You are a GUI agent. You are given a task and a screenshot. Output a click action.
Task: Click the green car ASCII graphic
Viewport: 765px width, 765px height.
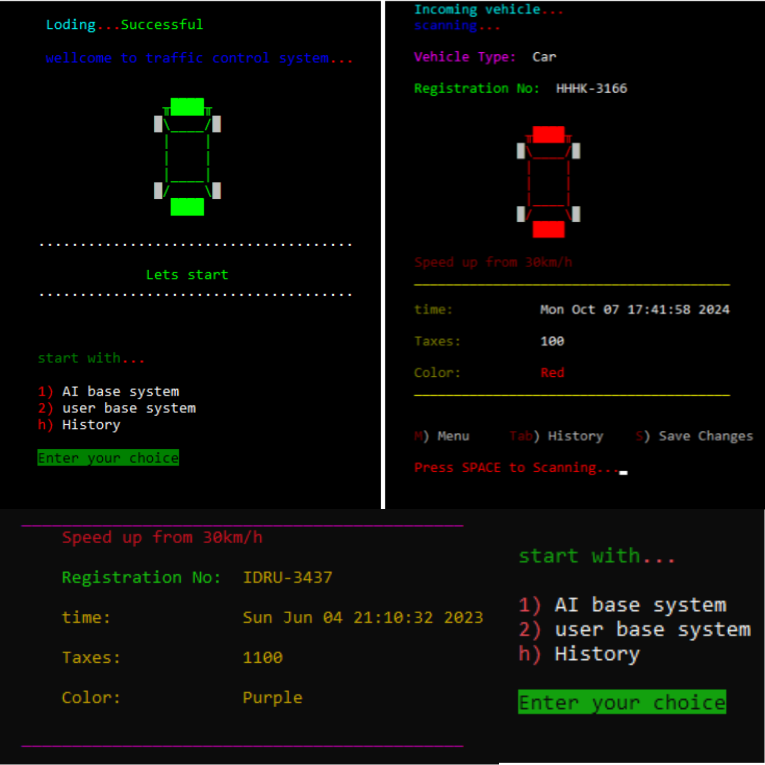[x=187, y=157]
